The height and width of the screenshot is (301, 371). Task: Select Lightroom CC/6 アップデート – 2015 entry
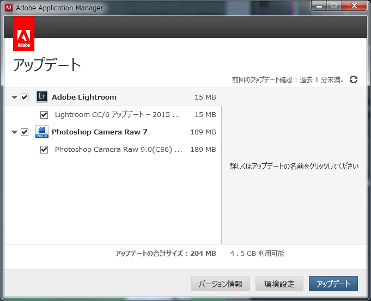(x=117, y=115)
